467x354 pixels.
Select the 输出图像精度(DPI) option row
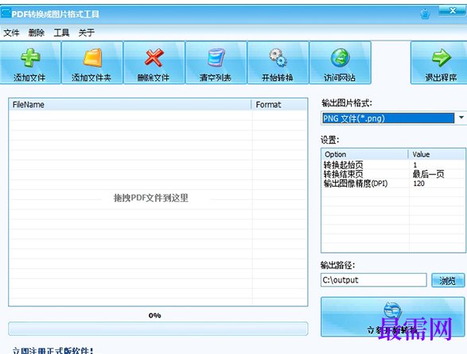point(393,184)
